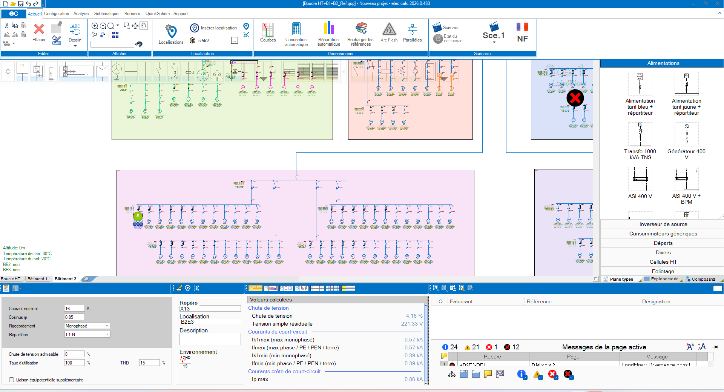Click the NF French flag standard icon
The image size is (724, 392).
tap(522, 32)
